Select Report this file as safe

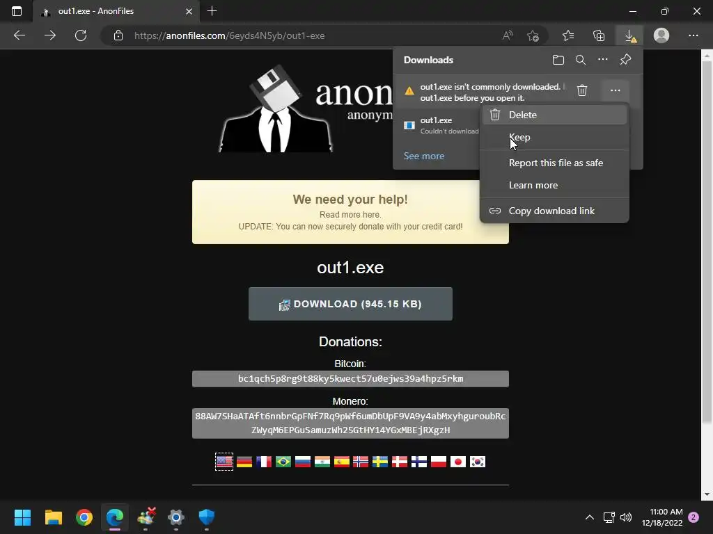(555, 163)
